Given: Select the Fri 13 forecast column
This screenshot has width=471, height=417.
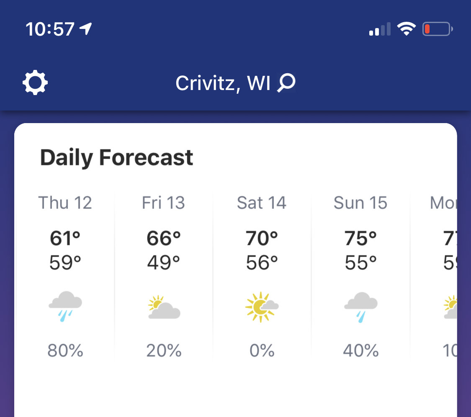Looking at the screenshot, I should pos(164,276).
